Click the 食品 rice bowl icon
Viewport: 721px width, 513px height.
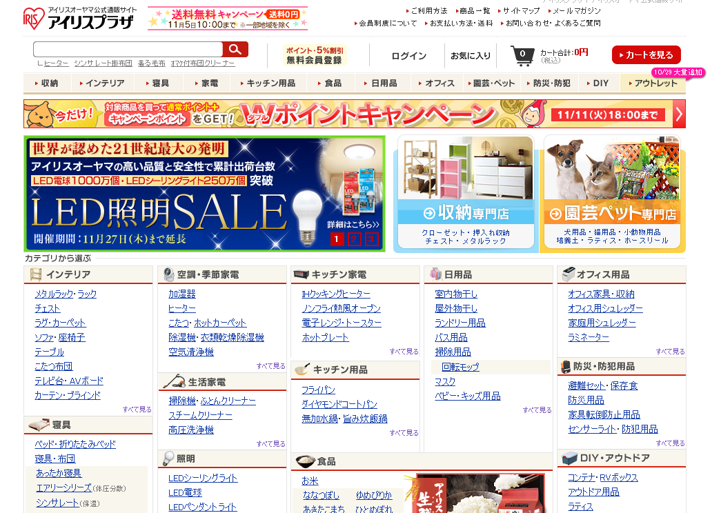click(x=306, y=461)
